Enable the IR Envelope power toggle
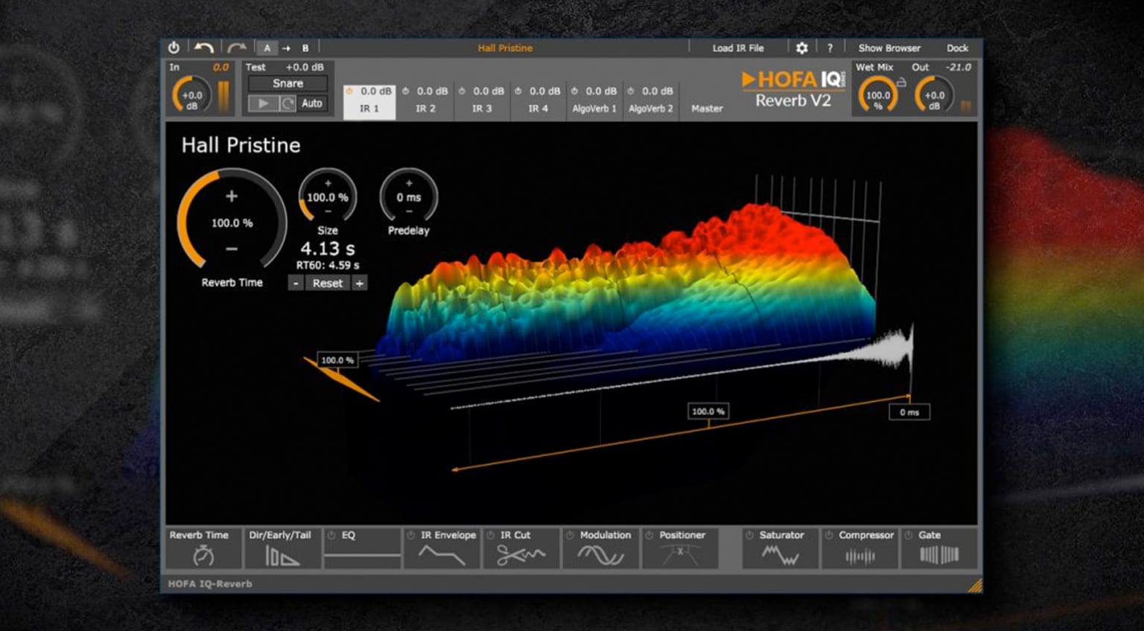The image size is (1144, 631). point(410,534)
